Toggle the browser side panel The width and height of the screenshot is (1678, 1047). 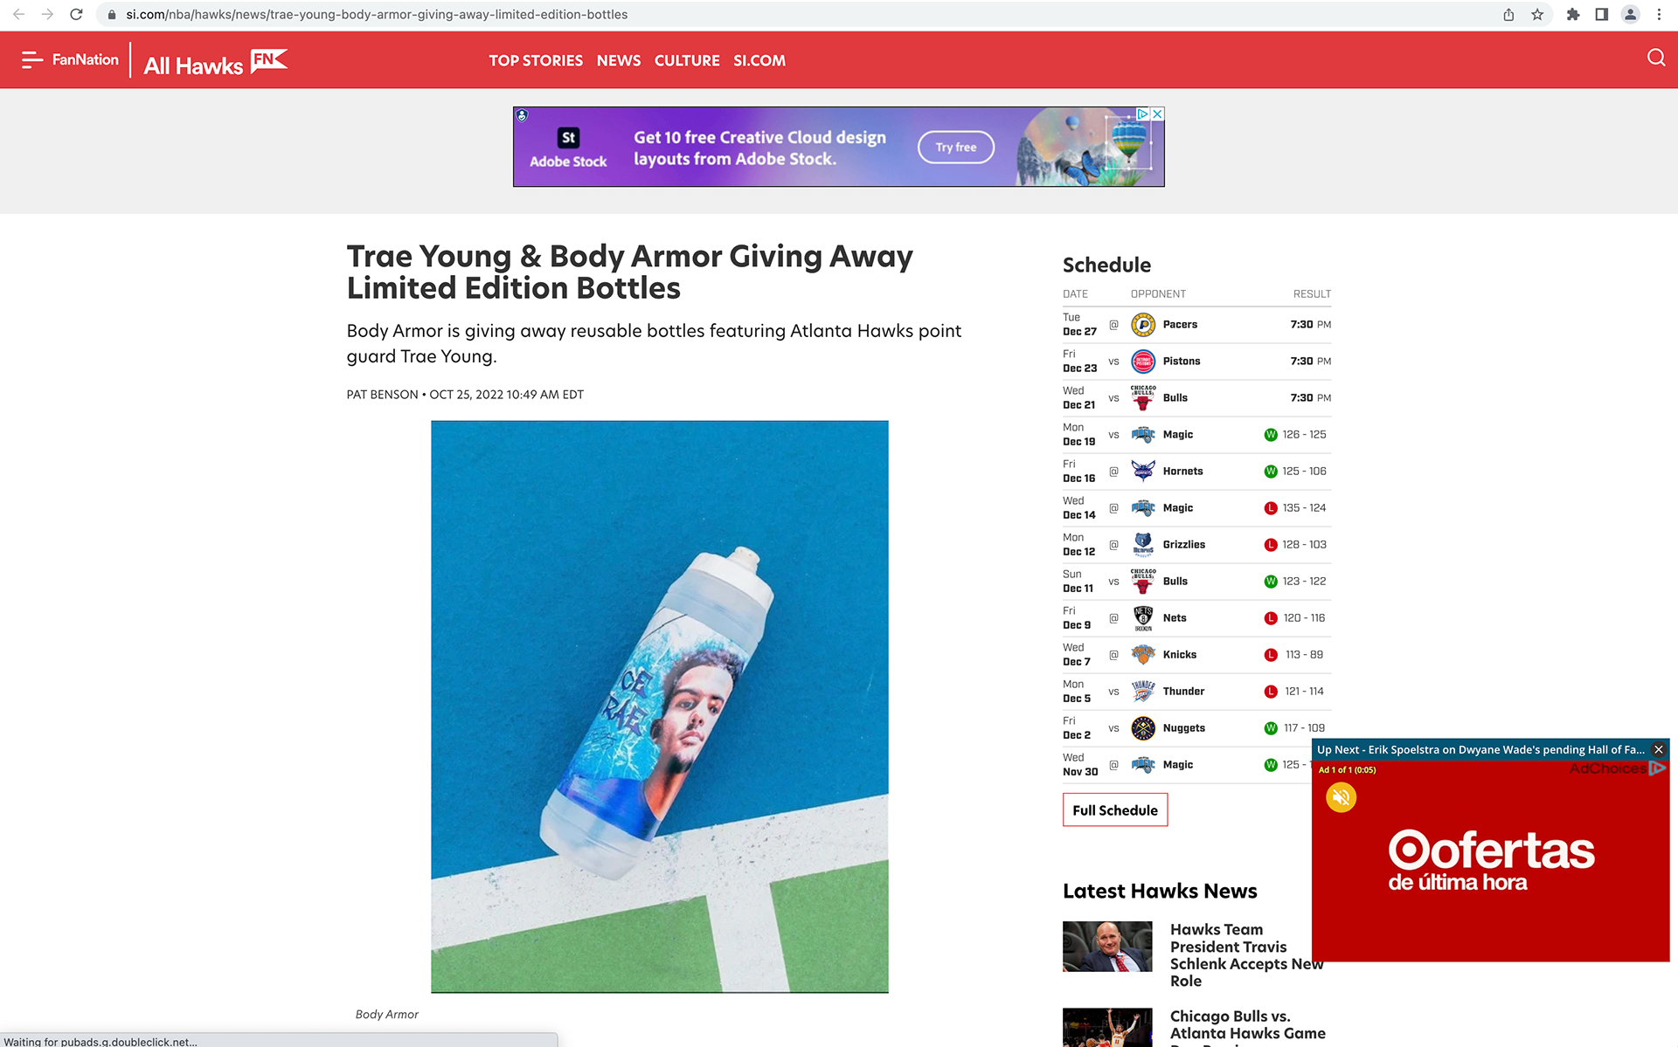click(x=1601, y=14)
